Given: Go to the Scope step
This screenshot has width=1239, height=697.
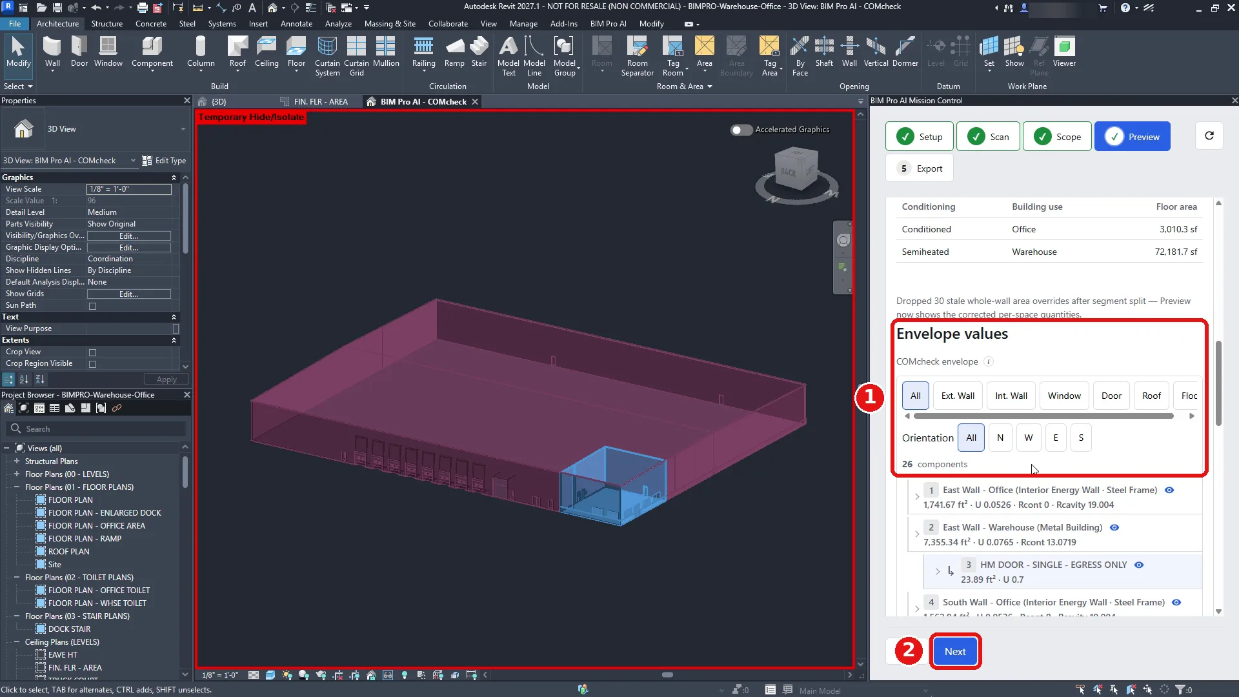Looking at the screenshot, I should (1057, 137).
